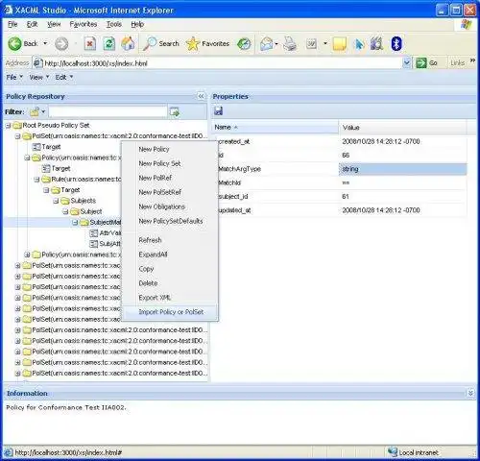The width and height of the screenshot is (480, 461).
Task: Click the filter type folder icon
Action: coord(35,112)
